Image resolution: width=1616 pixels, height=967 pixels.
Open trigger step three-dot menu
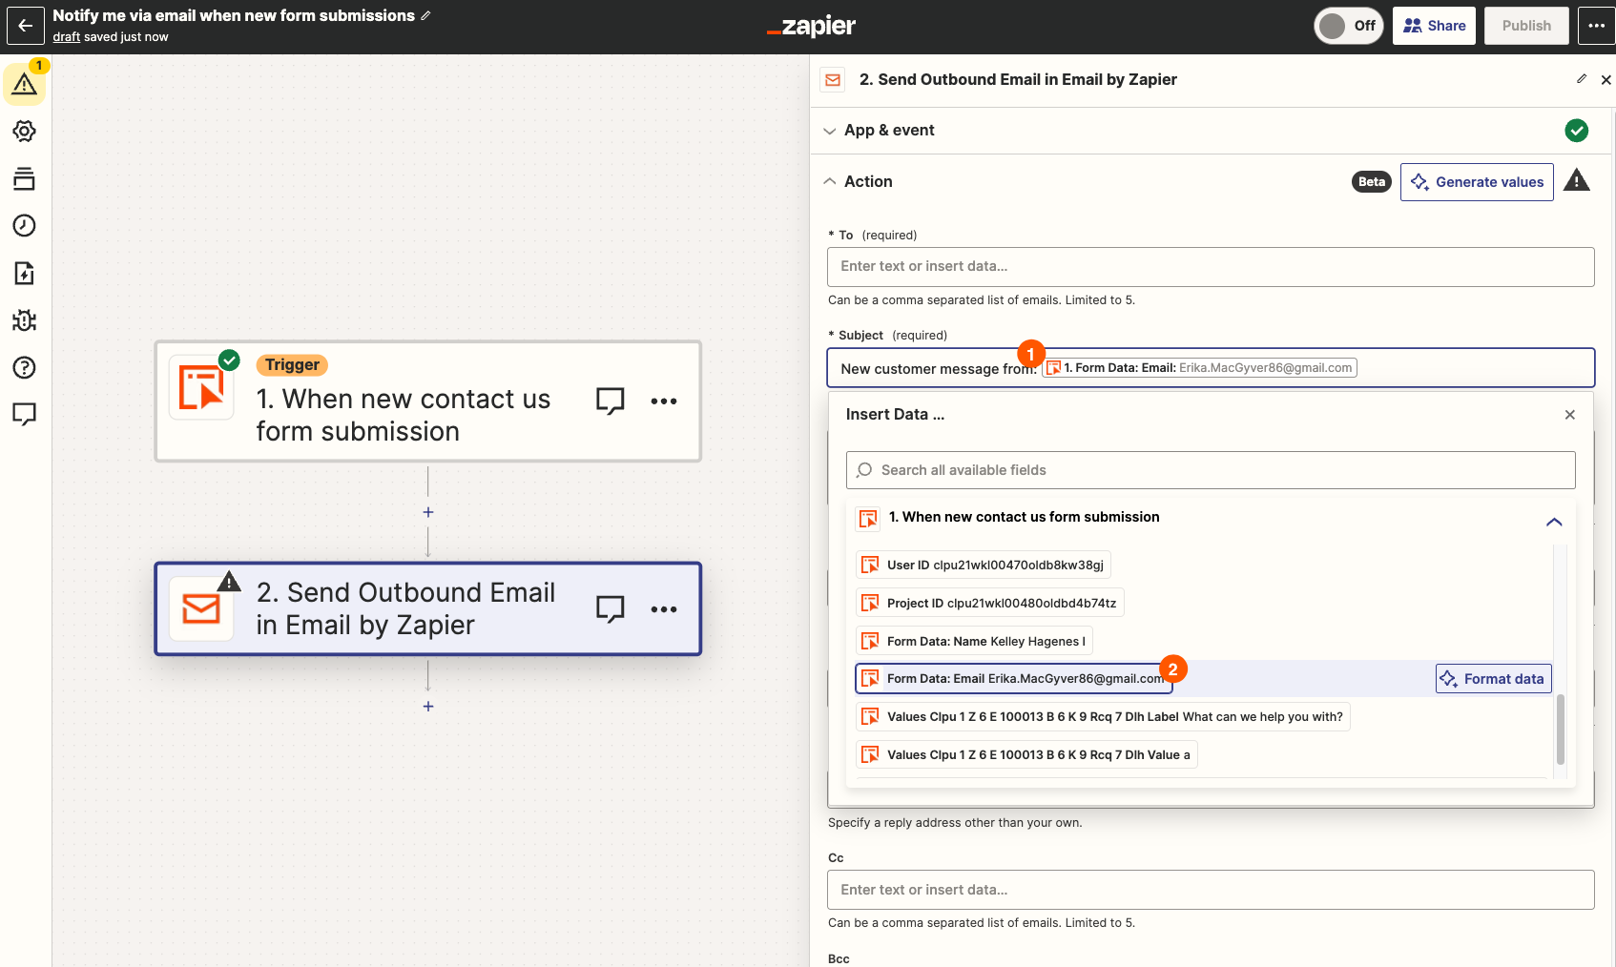[x=664, y=401]
